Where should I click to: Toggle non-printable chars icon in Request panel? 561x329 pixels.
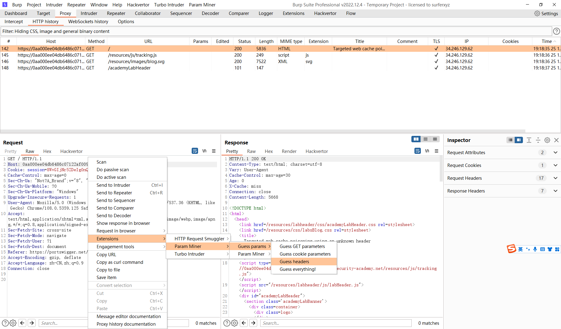204,151
